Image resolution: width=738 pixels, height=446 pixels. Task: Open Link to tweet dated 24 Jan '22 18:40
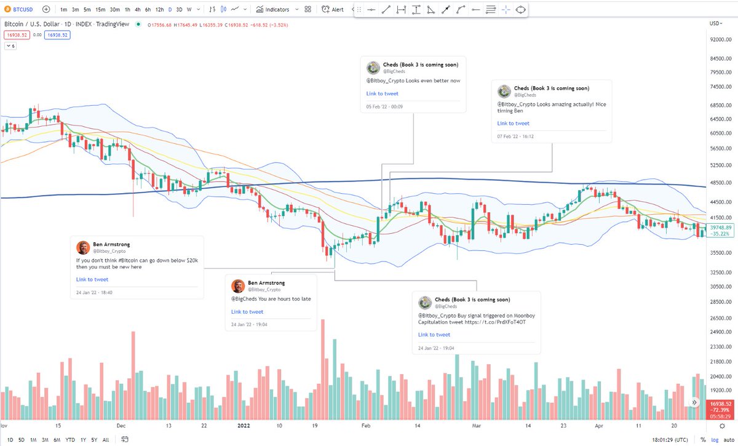tap(92, 279)
